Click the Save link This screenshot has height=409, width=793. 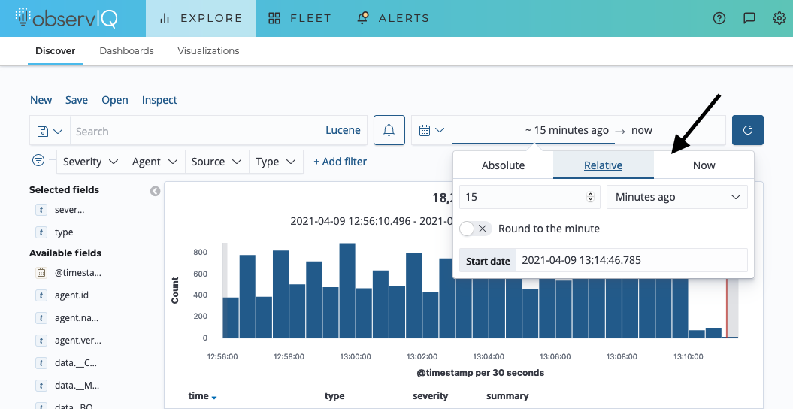77,100
